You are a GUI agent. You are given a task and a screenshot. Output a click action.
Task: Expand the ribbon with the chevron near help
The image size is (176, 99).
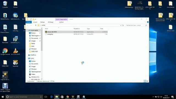click(x=145, y=22)
